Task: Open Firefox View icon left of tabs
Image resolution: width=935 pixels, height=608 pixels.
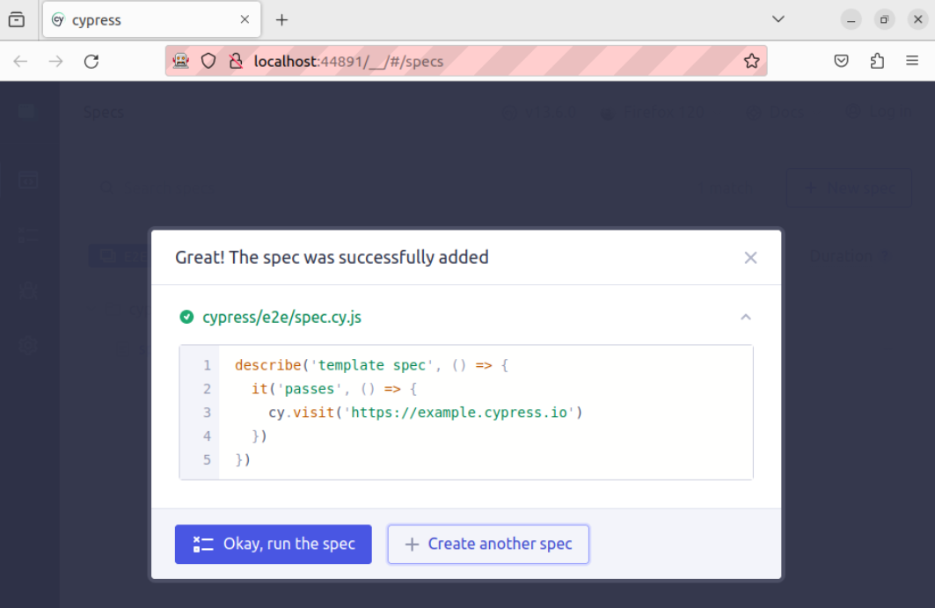Action: (17, 19)
